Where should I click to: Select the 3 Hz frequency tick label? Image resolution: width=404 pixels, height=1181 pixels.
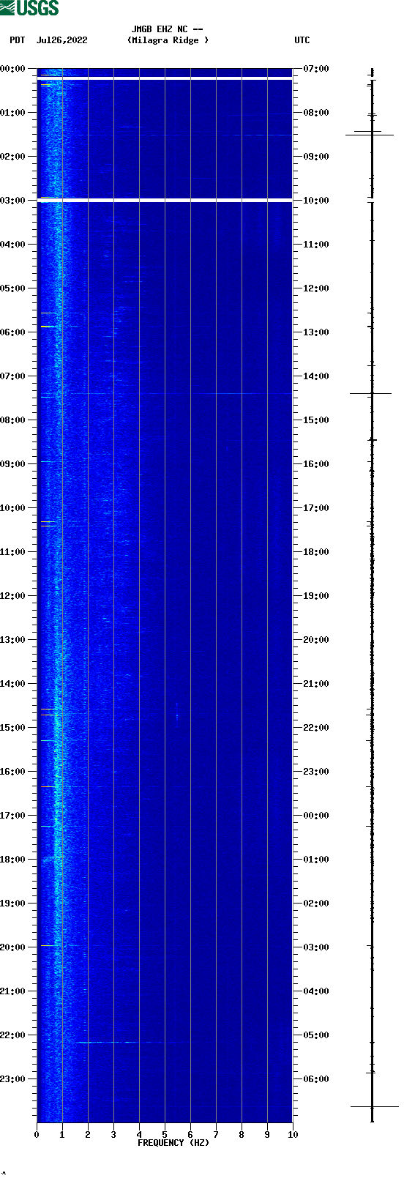113,1135
